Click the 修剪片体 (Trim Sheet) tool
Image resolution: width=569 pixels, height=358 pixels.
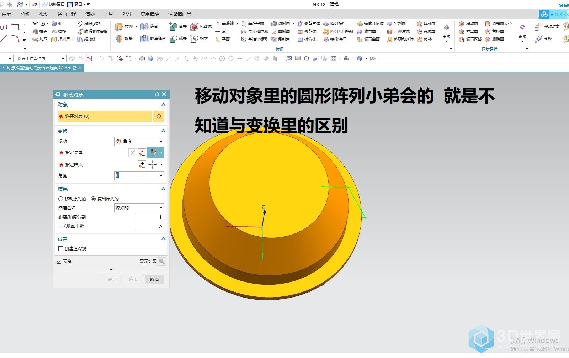point(309,23)
